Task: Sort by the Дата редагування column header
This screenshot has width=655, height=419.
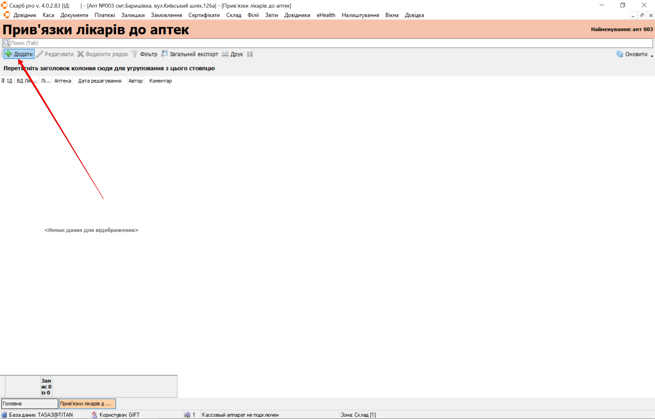Action: (100, 81)
